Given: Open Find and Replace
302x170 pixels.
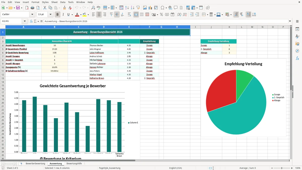Looking at the screenshot, I should pos(93,8).
